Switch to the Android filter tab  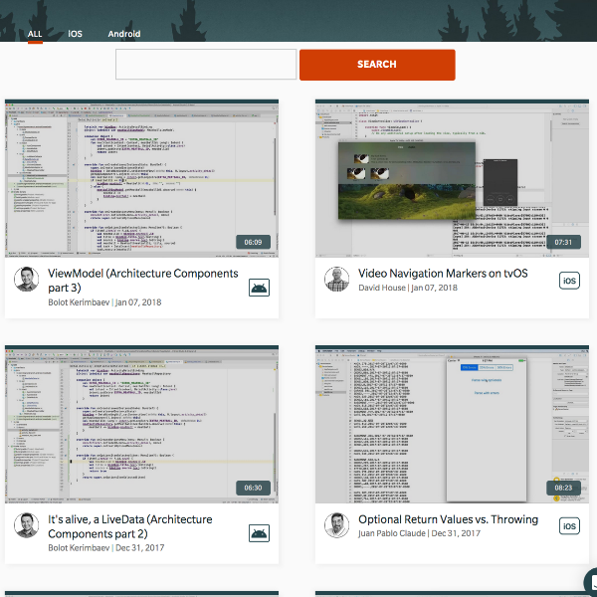[124, 34]
